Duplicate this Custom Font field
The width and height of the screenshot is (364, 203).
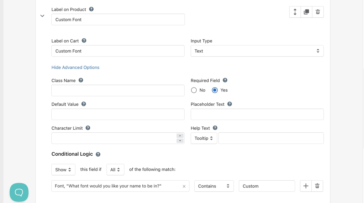306,12
